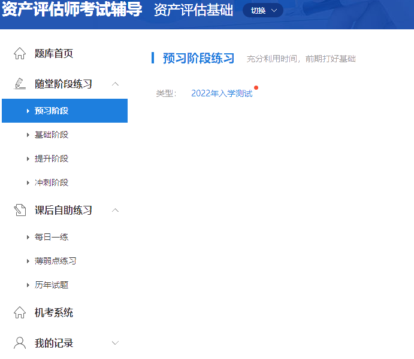Click the pencil icon beside 随堂阶段练习

(20, 84)
